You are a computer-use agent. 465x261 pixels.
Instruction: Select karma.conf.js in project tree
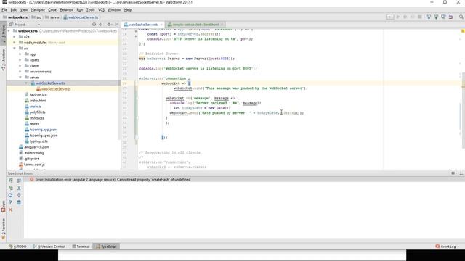[x=34, y=165]
